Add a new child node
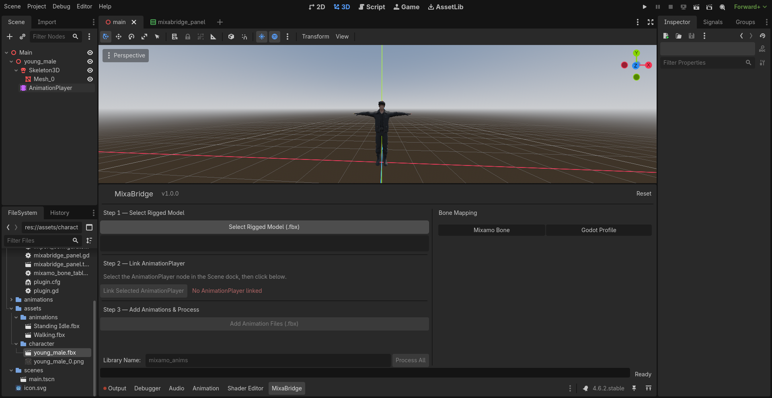Viewport: 772px width, 398px height. [10, 37]
